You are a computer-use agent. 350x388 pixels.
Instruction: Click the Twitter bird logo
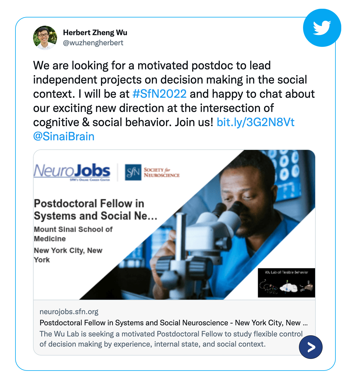[x=322, y=28]
